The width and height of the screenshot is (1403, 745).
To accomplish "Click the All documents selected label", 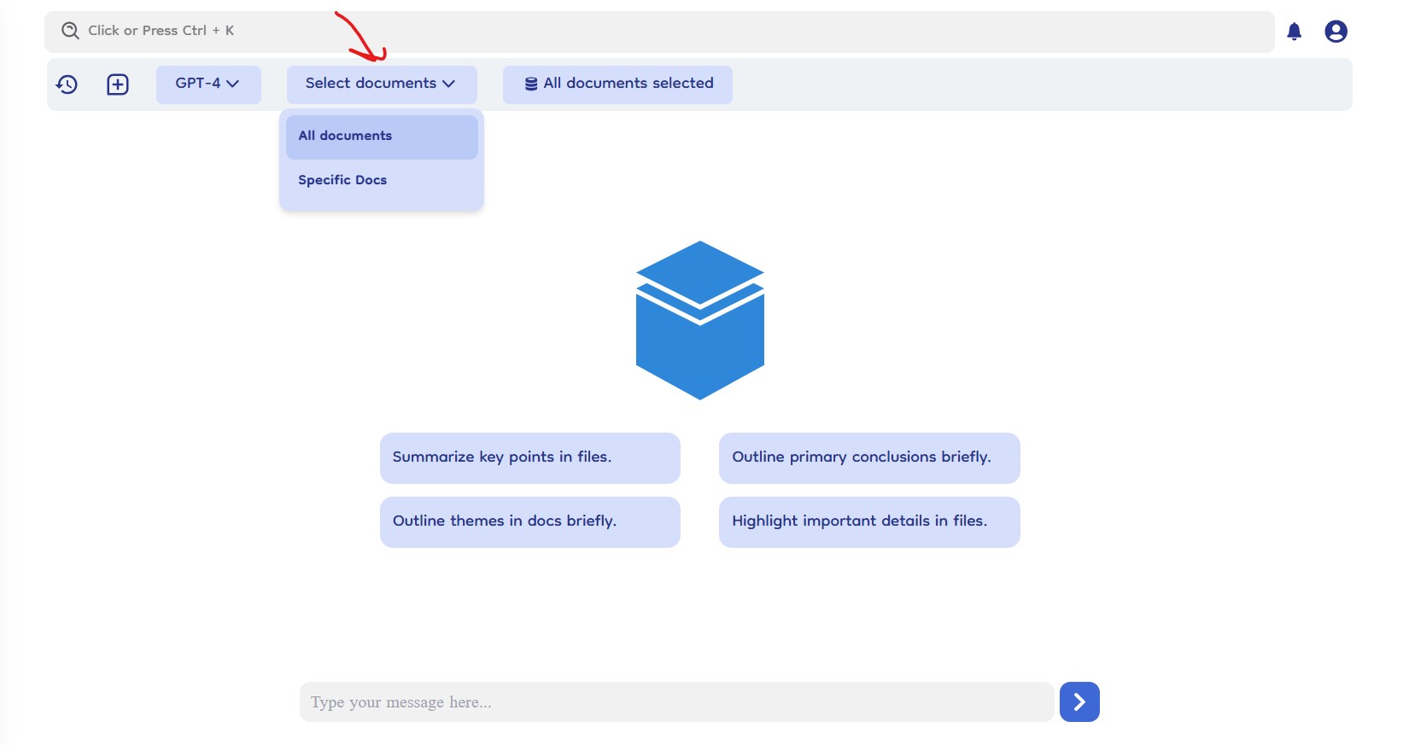I will 628,84.
